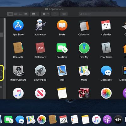Switch Finder to icon view
Viewport: 126px width, 126px height.
pyautogui.click(x=10, y=14)
